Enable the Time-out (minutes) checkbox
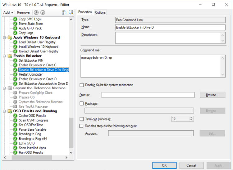This screenshot has height=170, width=233. [82, 119]
